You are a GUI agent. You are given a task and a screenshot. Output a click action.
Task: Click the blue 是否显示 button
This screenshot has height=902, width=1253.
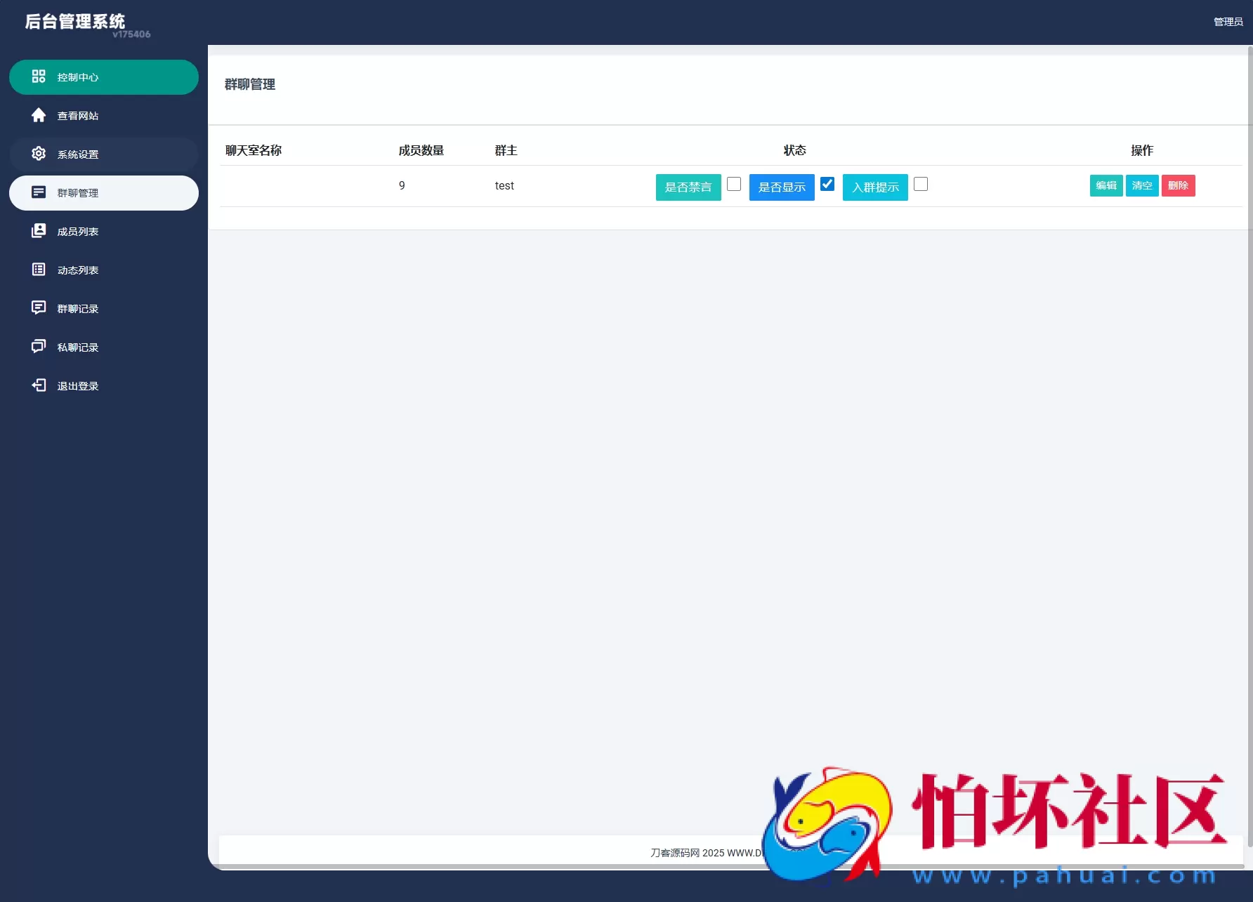781,187
